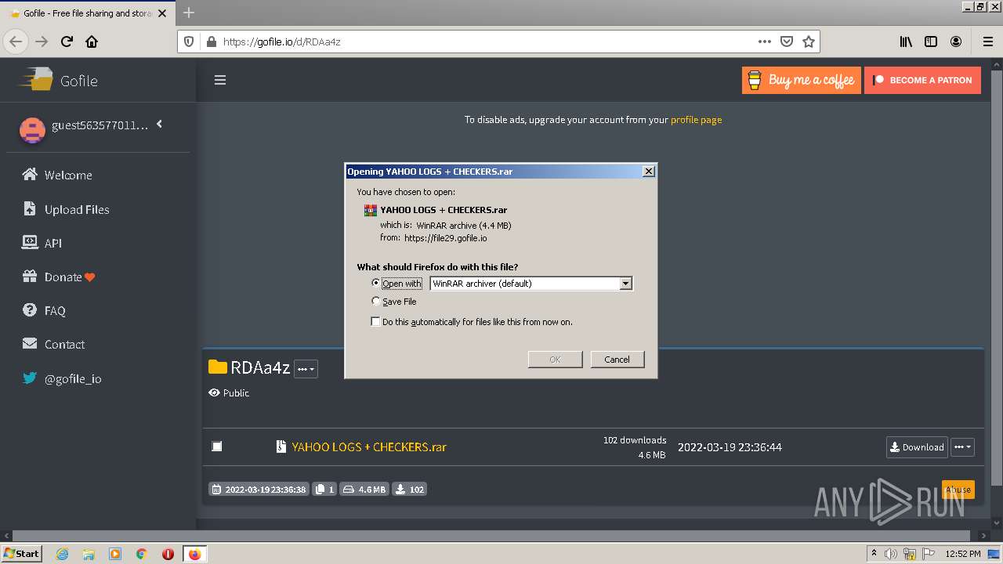The width and height of the screenshot is (1003, 564).
Task: Click the Firefox forward arrow
Action: (x=42, y=42)
